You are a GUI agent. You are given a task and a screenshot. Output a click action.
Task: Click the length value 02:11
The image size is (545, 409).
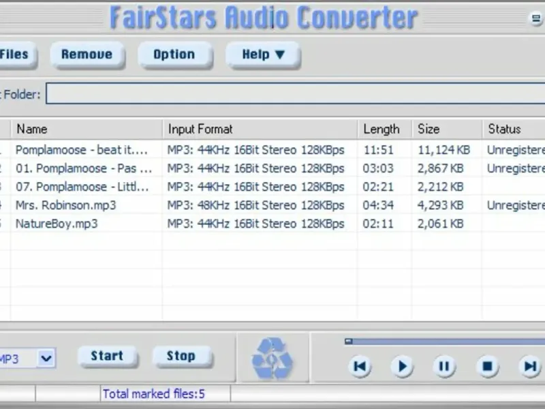tap(378, 224)
